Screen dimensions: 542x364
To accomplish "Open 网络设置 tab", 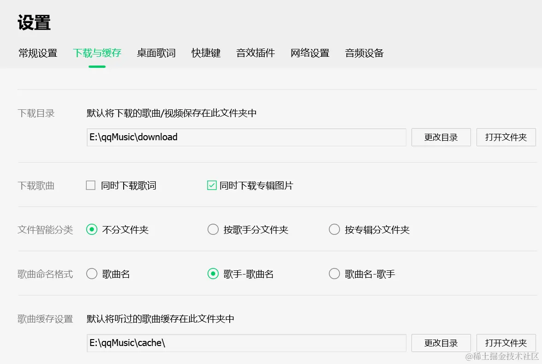I will (310, 53).
